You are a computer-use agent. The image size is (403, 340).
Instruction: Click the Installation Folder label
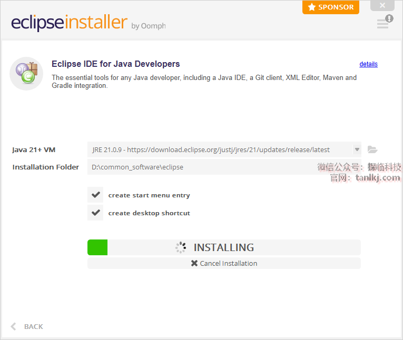(45, 167)
